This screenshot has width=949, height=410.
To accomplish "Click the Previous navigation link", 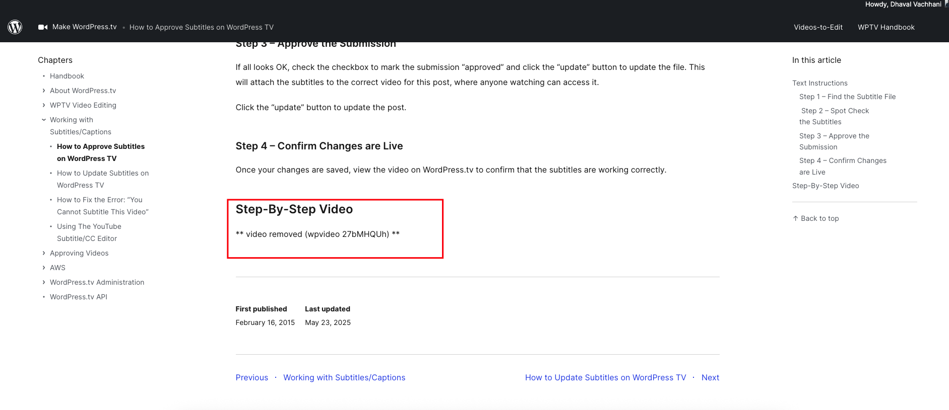I will [252, 377].
